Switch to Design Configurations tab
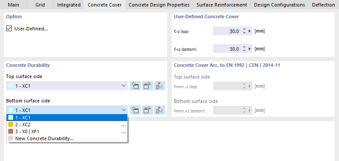339x161 pixels. 280,5
